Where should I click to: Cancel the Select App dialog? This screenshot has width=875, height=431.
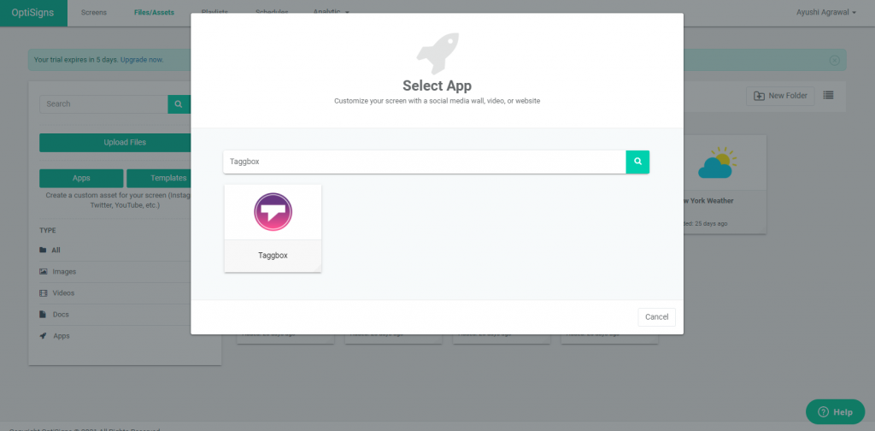657,317
